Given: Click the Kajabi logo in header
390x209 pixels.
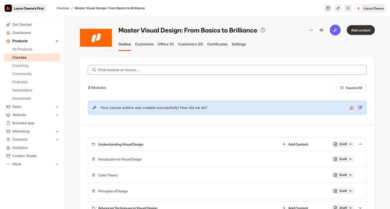Looking at the screenshot, I should pyautogui.click(x=8, y=8).
